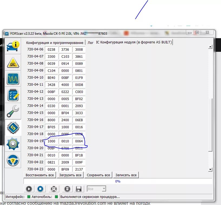Click field '0064' in row 720-04-19
The width and height of the screenshot is (221, 205).
pyautogui.click(x=79, y=141)
